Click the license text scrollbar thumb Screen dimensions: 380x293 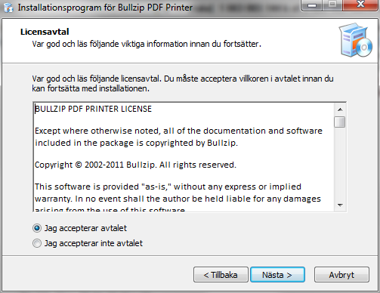click(x=340, y=122)
